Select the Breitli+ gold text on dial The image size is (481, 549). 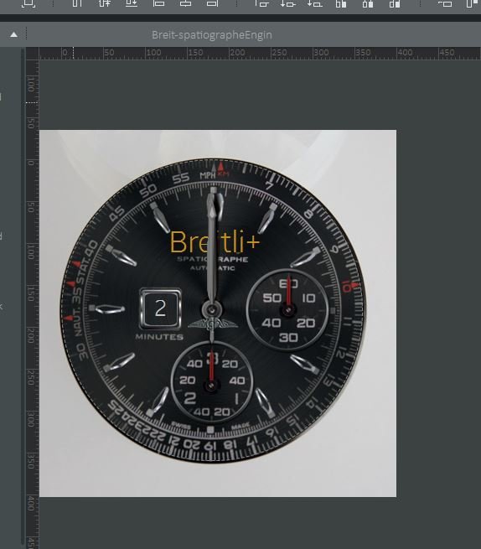tap(215, 242)
